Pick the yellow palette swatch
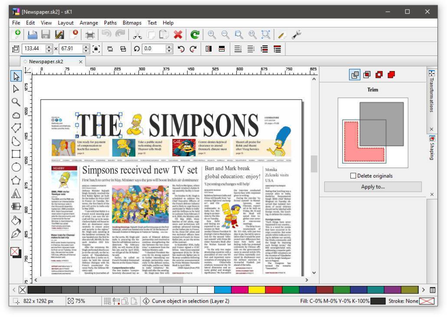The height and width of the screenshot is (317, 447). [257, 290]
